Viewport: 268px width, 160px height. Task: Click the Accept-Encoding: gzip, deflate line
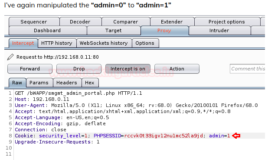[x=60, y=123]
